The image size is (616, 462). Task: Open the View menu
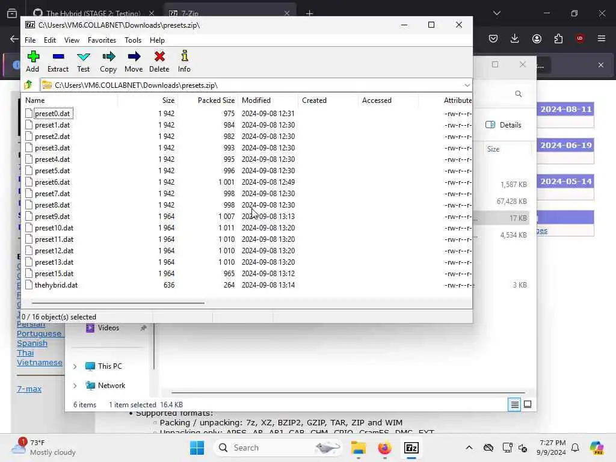[72, 40]
